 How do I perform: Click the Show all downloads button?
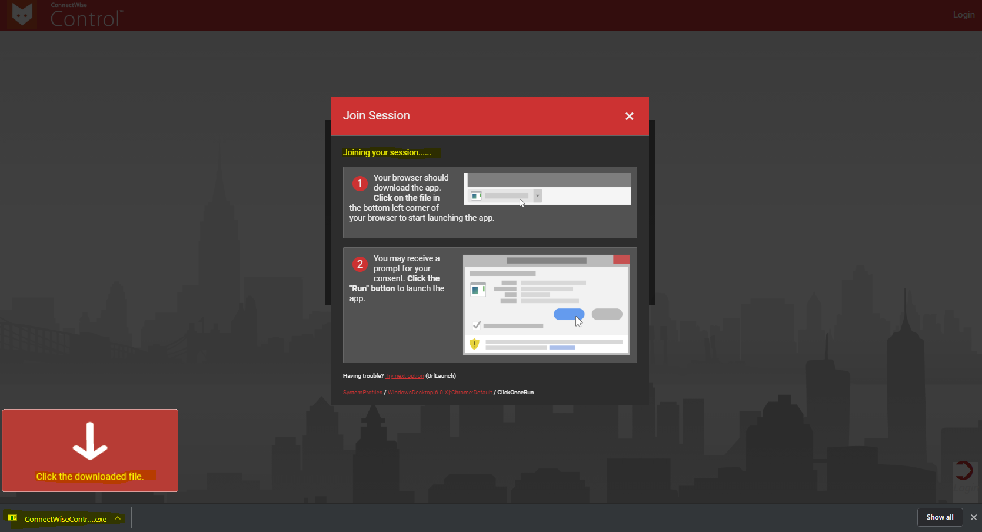(x=940, y=517)
